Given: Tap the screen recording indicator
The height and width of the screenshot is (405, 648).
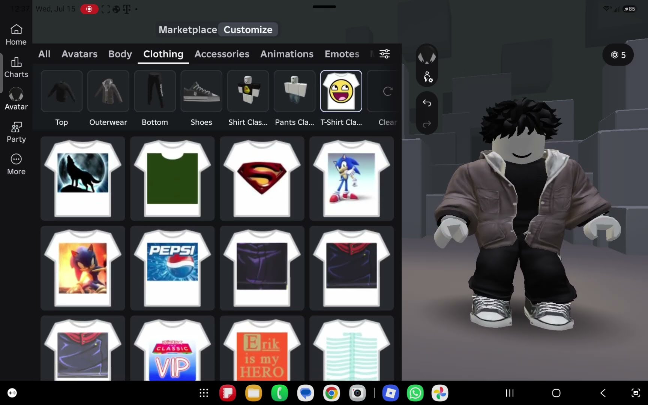Looking at the screenshot, I should tap(89, 9).
